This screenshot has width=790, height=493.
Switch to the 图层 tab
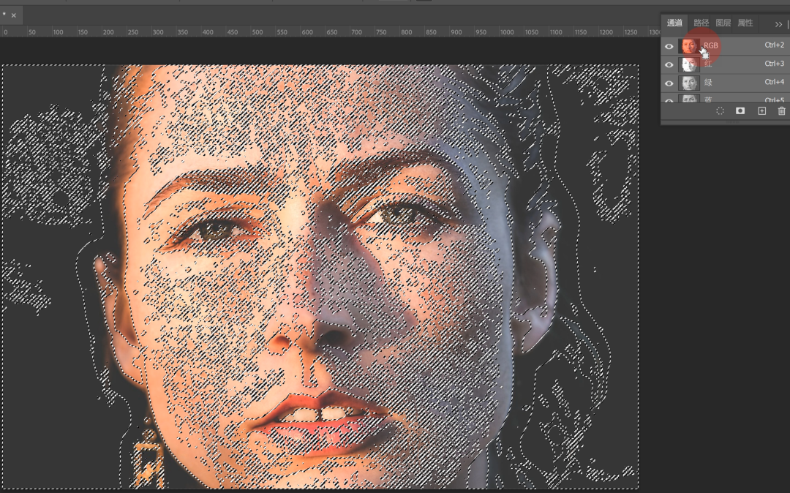point(723,23)
